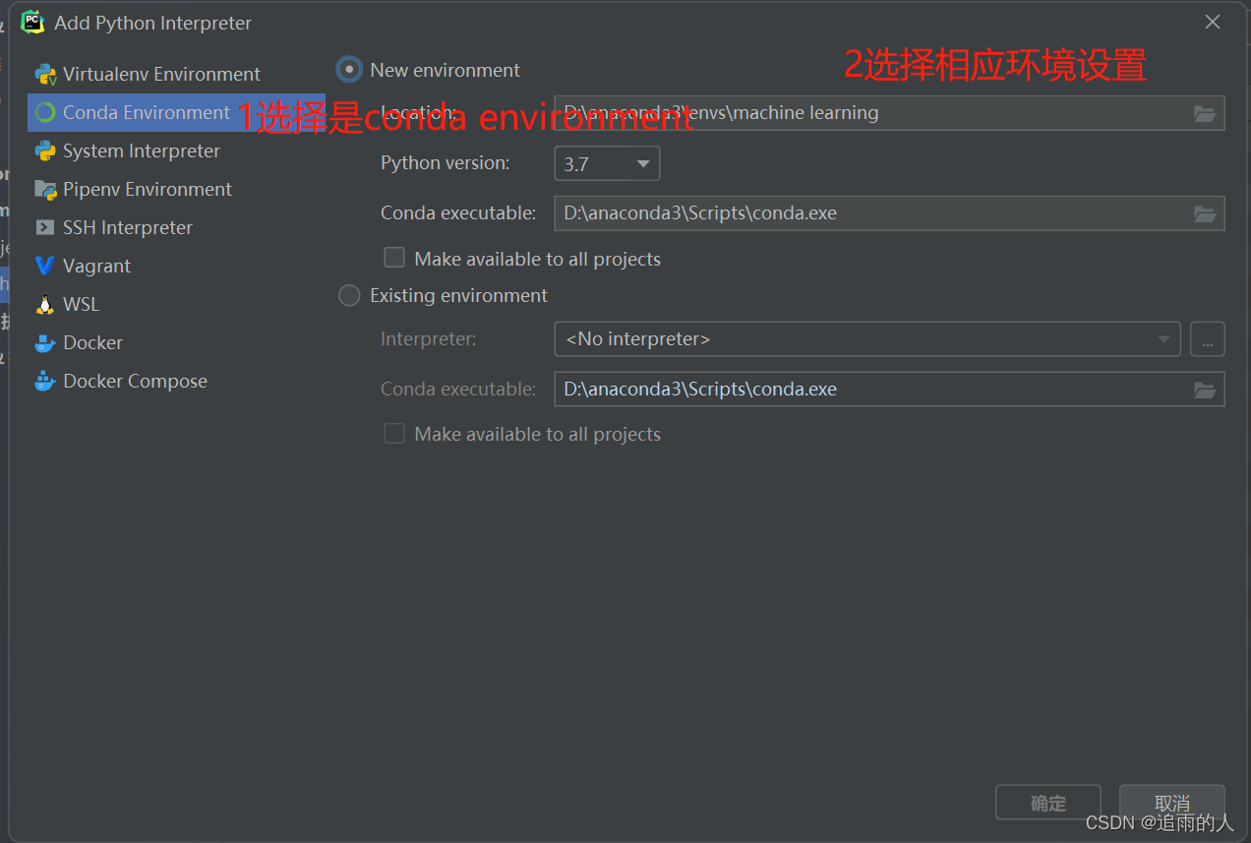1251x843 pixels.
Task: Click the Virtualenv Environment python icon
Action: tap(45, 75)
